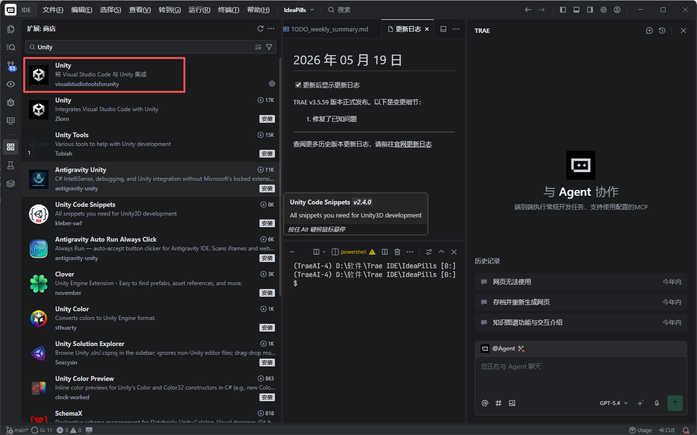The height and width of the screenshot is (435, 697).
Task: Install the Clover extension
Action: (267, 293)
